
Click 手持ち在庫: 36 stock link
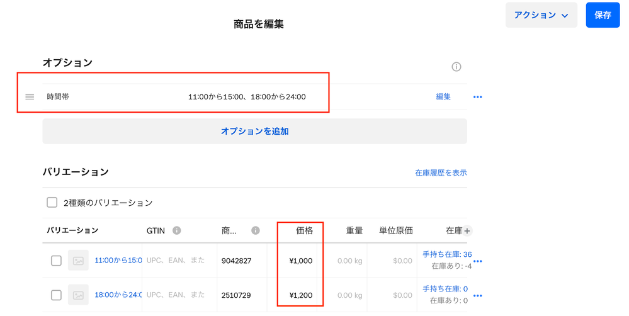(446, 254)
